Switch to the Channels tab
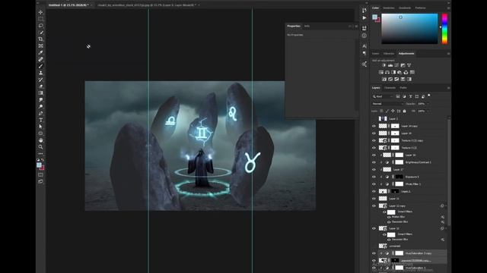 click(390, 88)
